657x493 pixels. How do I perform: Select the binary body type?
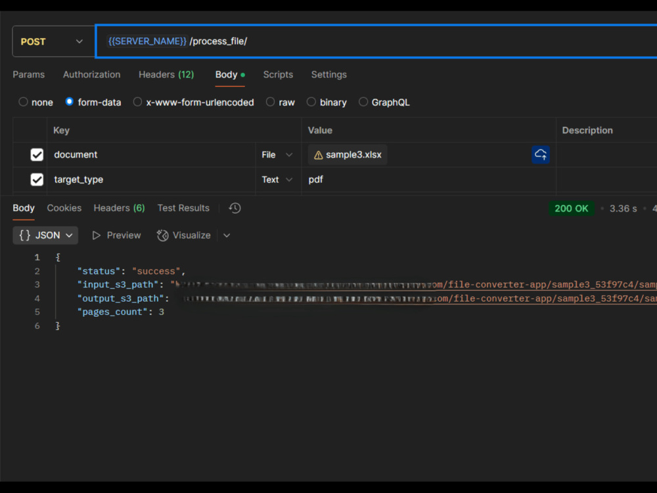point(311,102)
